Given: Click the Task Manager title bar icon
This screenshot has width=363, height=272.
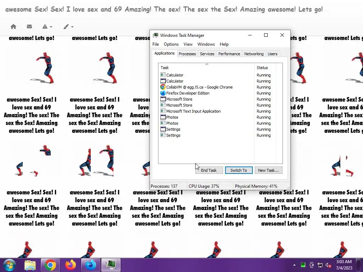Looking at the screenshot, I should tap(156, 35).
